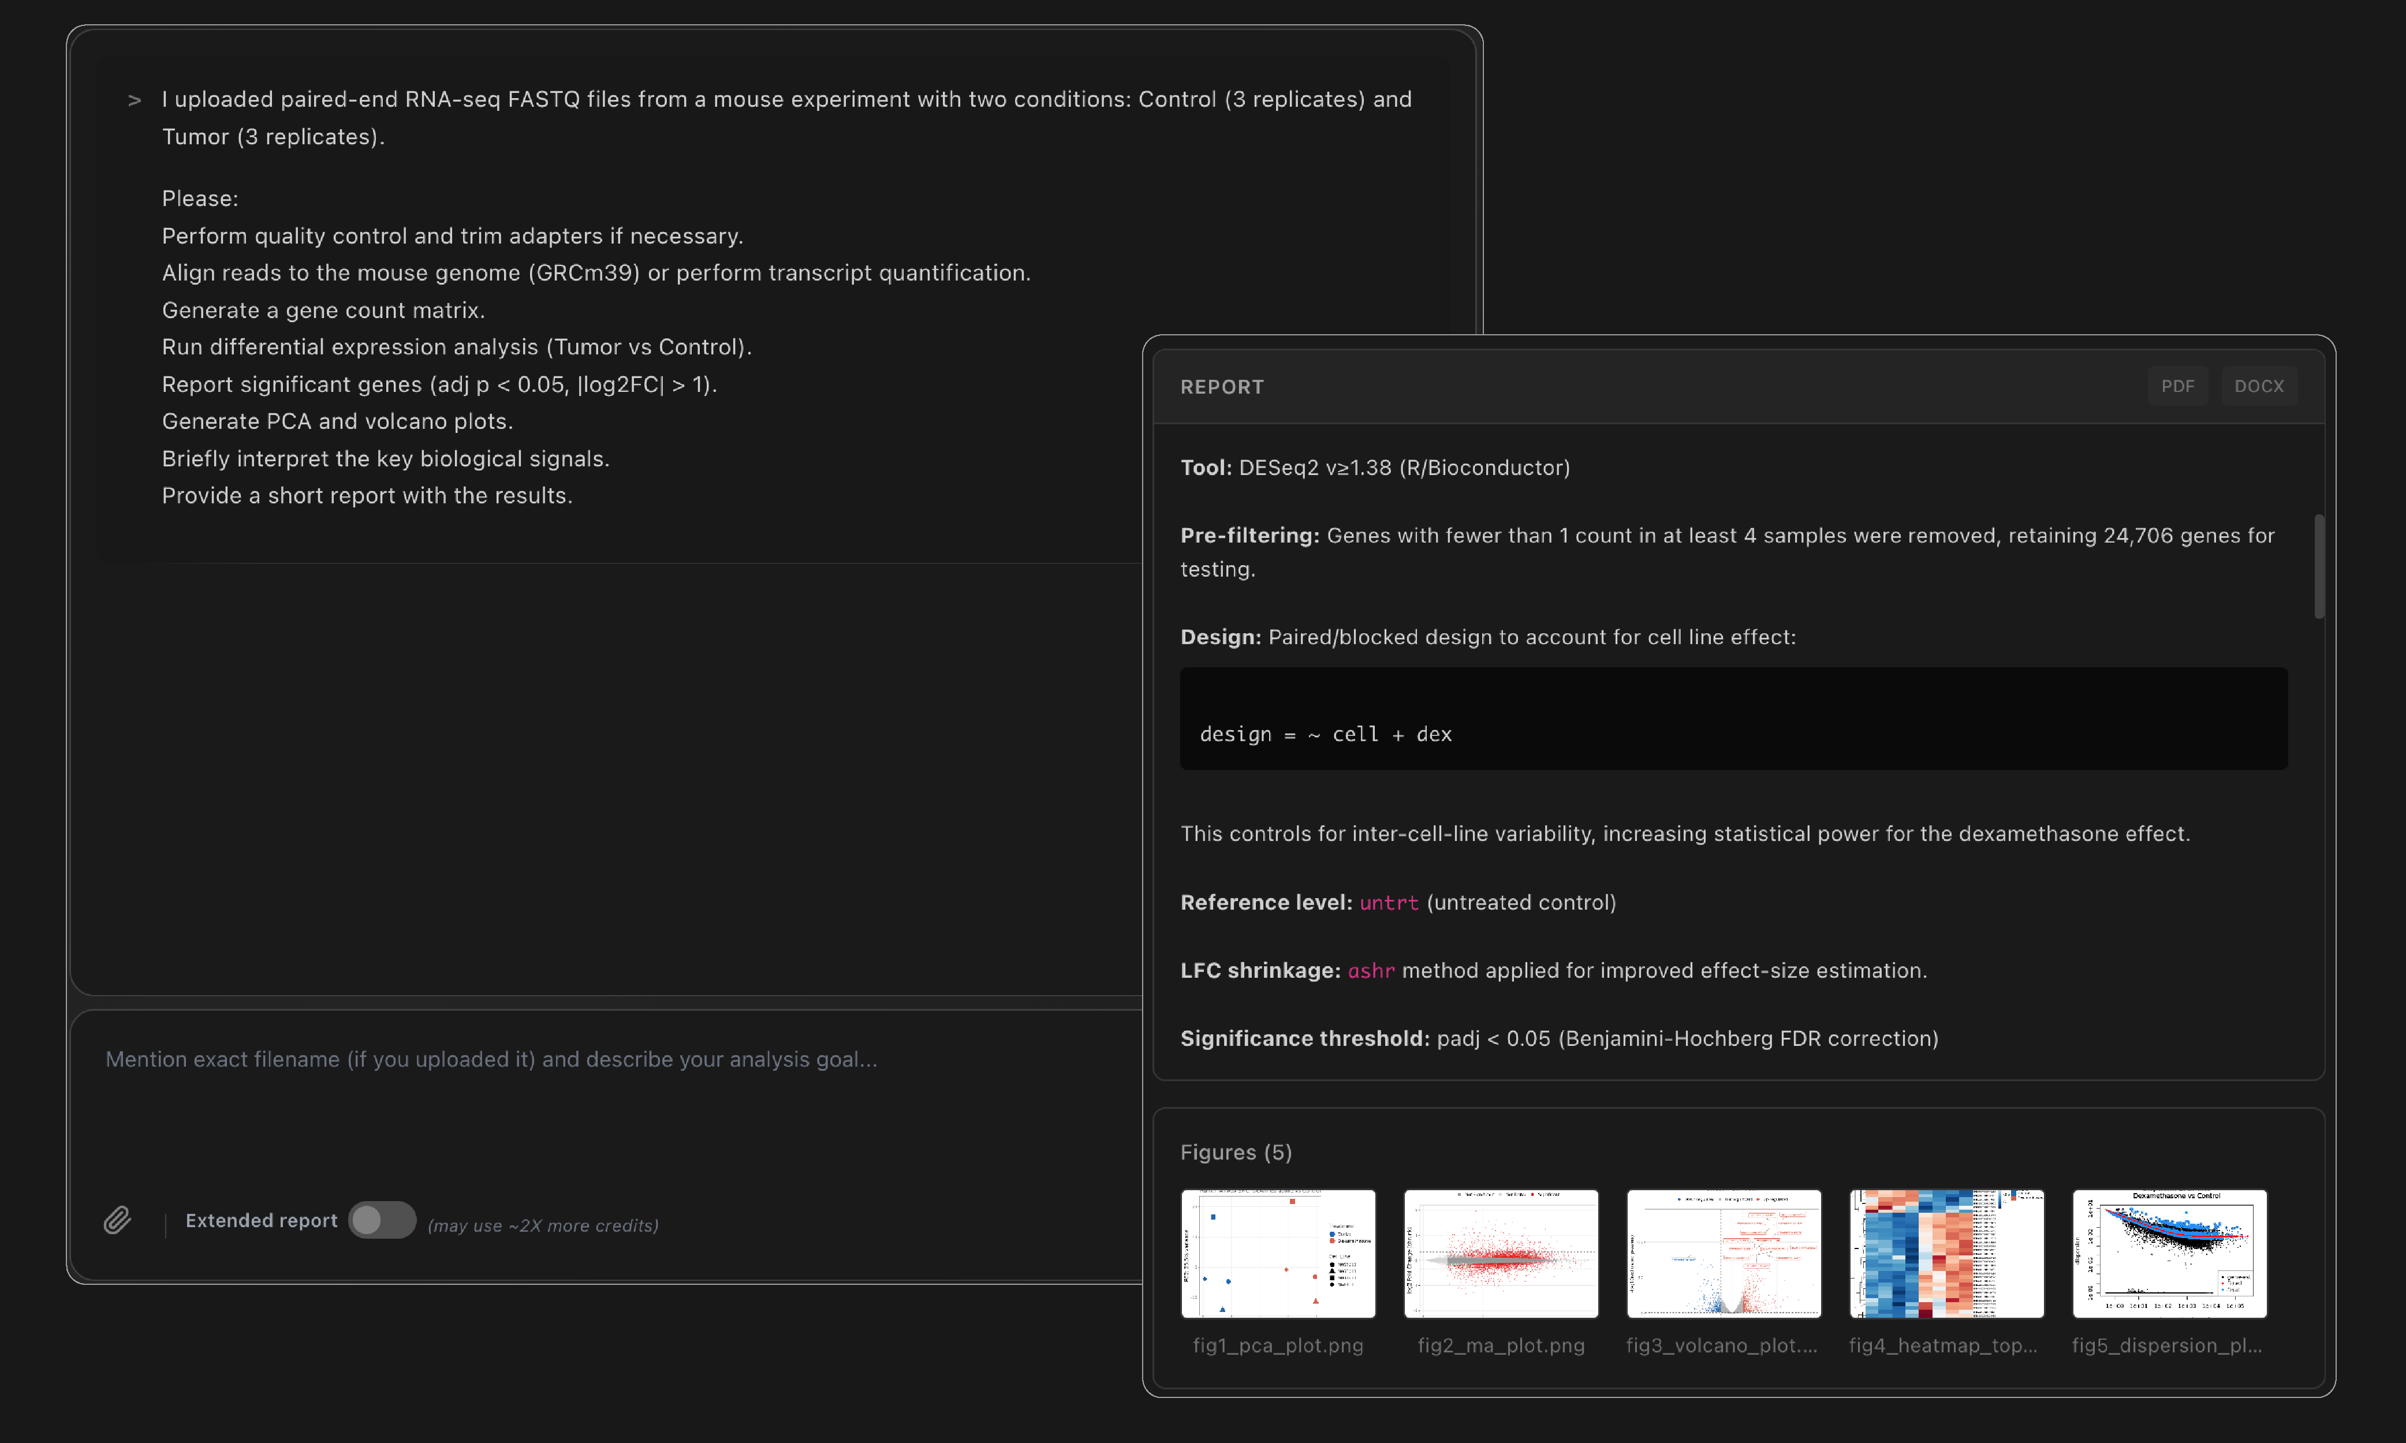This screenshot has width=2406, height=1443.
Task: Click the message input field
Action: point(584,1060)
